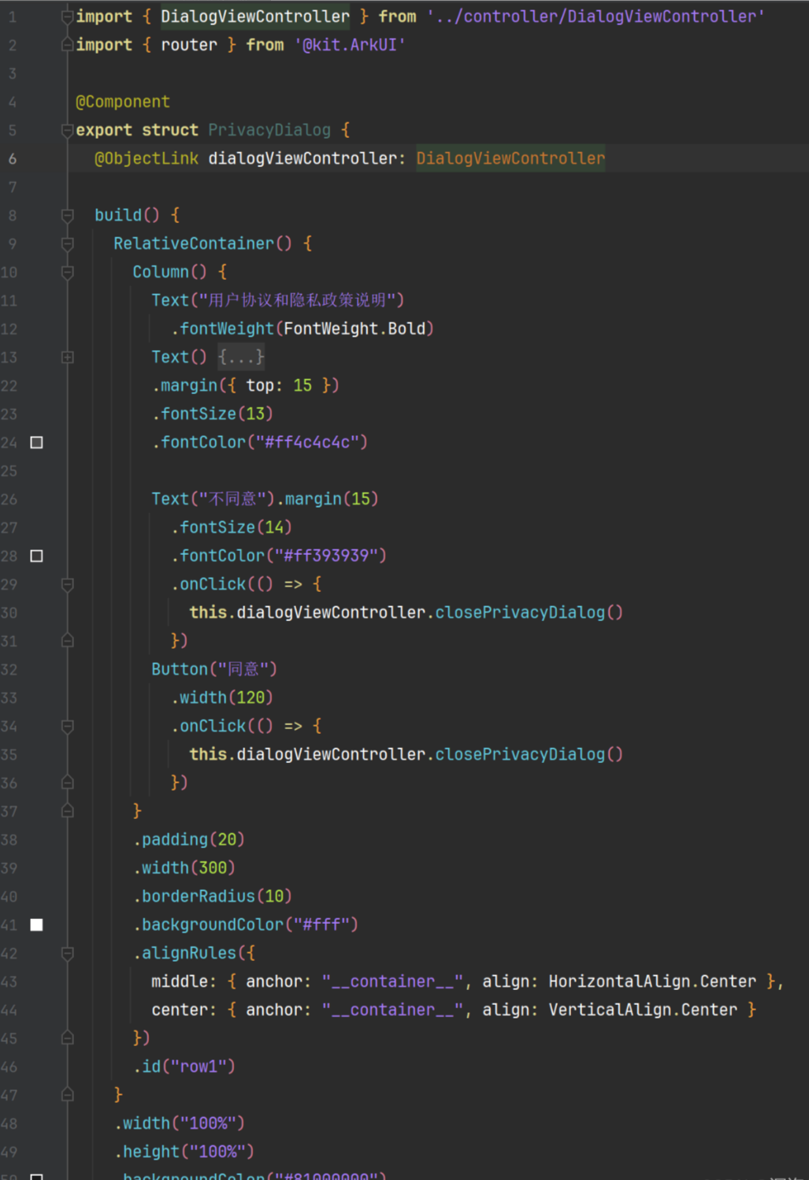
Task: Click line number 48 in the gutter
Action: click(9, 1123)
